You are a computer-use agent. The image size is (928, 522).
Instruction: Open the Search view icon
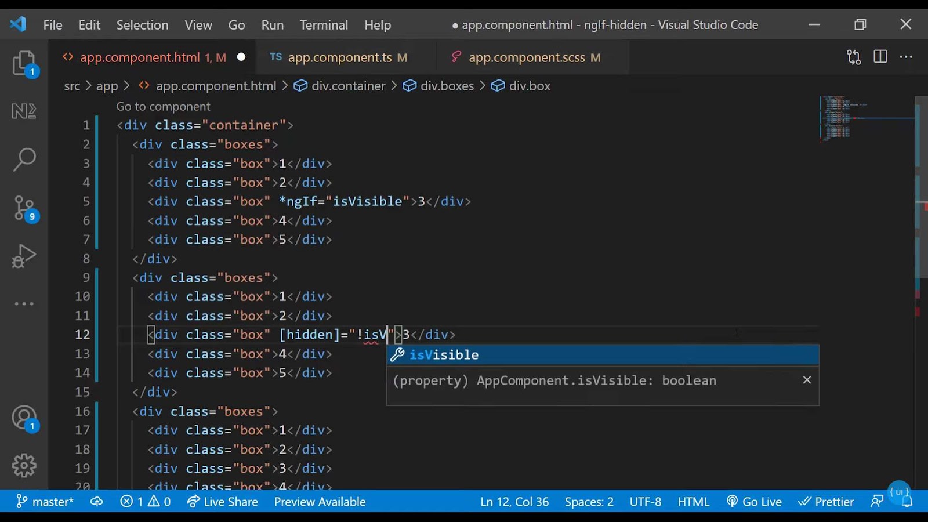coord(24,159)
